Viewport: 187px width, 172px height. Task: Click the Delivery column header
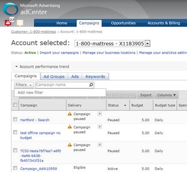[86, 105]
